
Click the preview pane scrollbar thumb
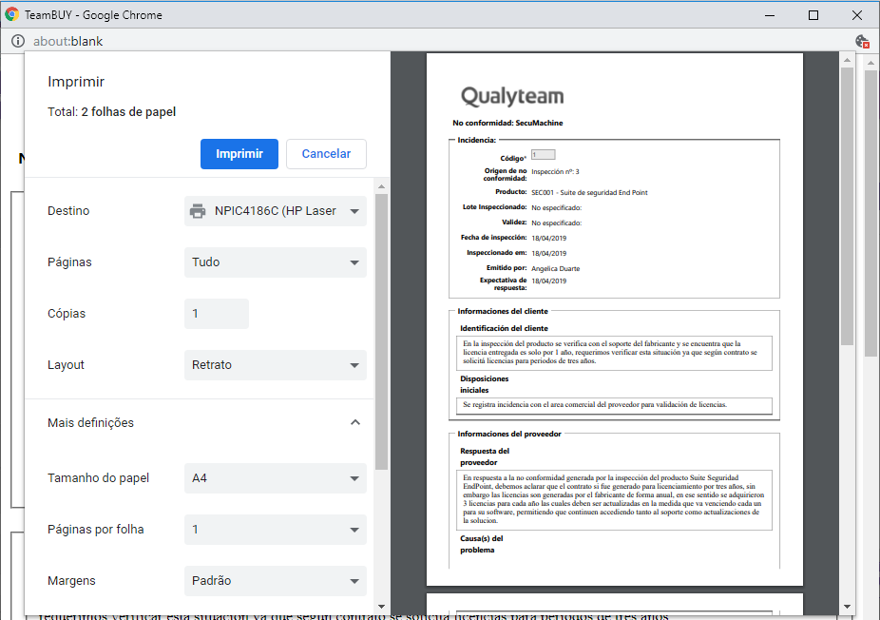point(847,206)
